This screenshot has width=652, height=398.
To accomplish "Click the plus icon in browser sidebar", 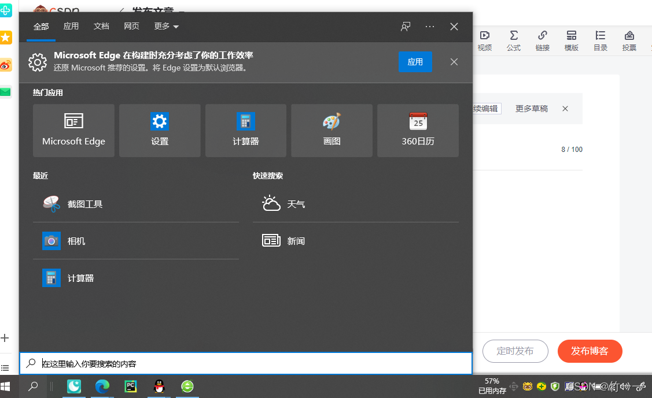I will tap(5, 338).
